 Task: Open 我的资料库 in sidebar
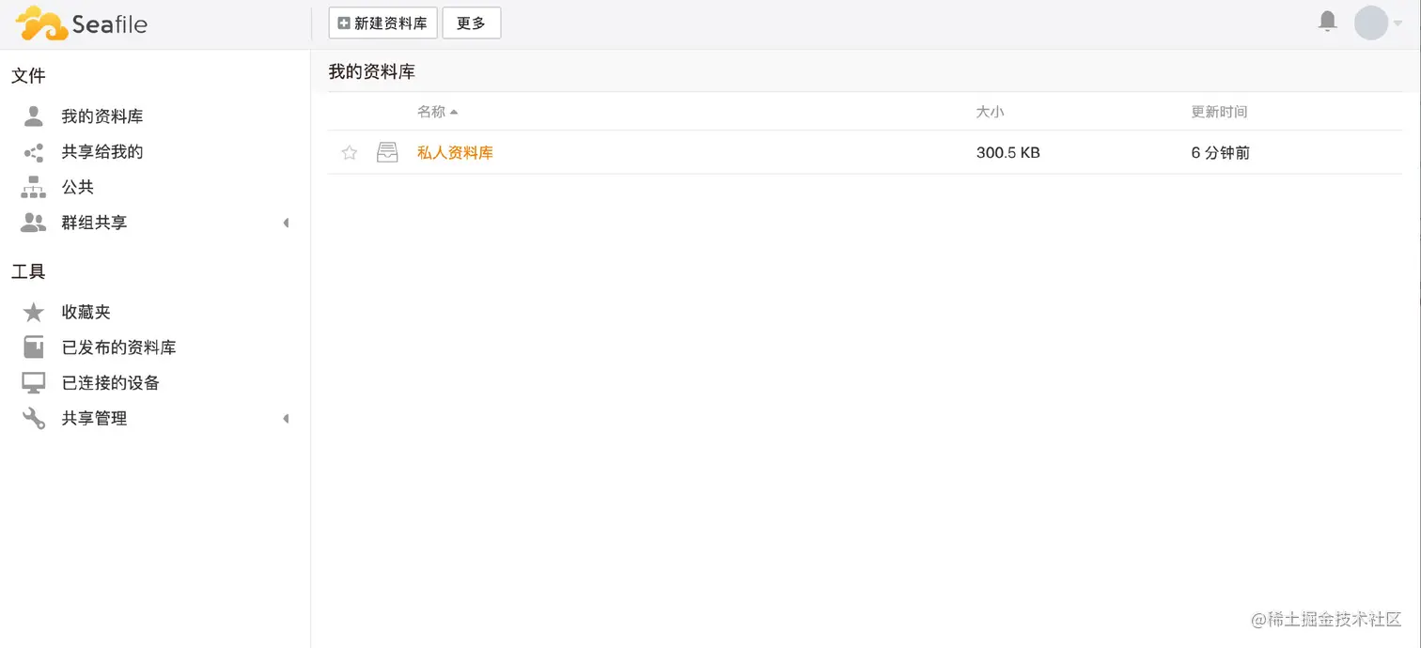(102, 116)
